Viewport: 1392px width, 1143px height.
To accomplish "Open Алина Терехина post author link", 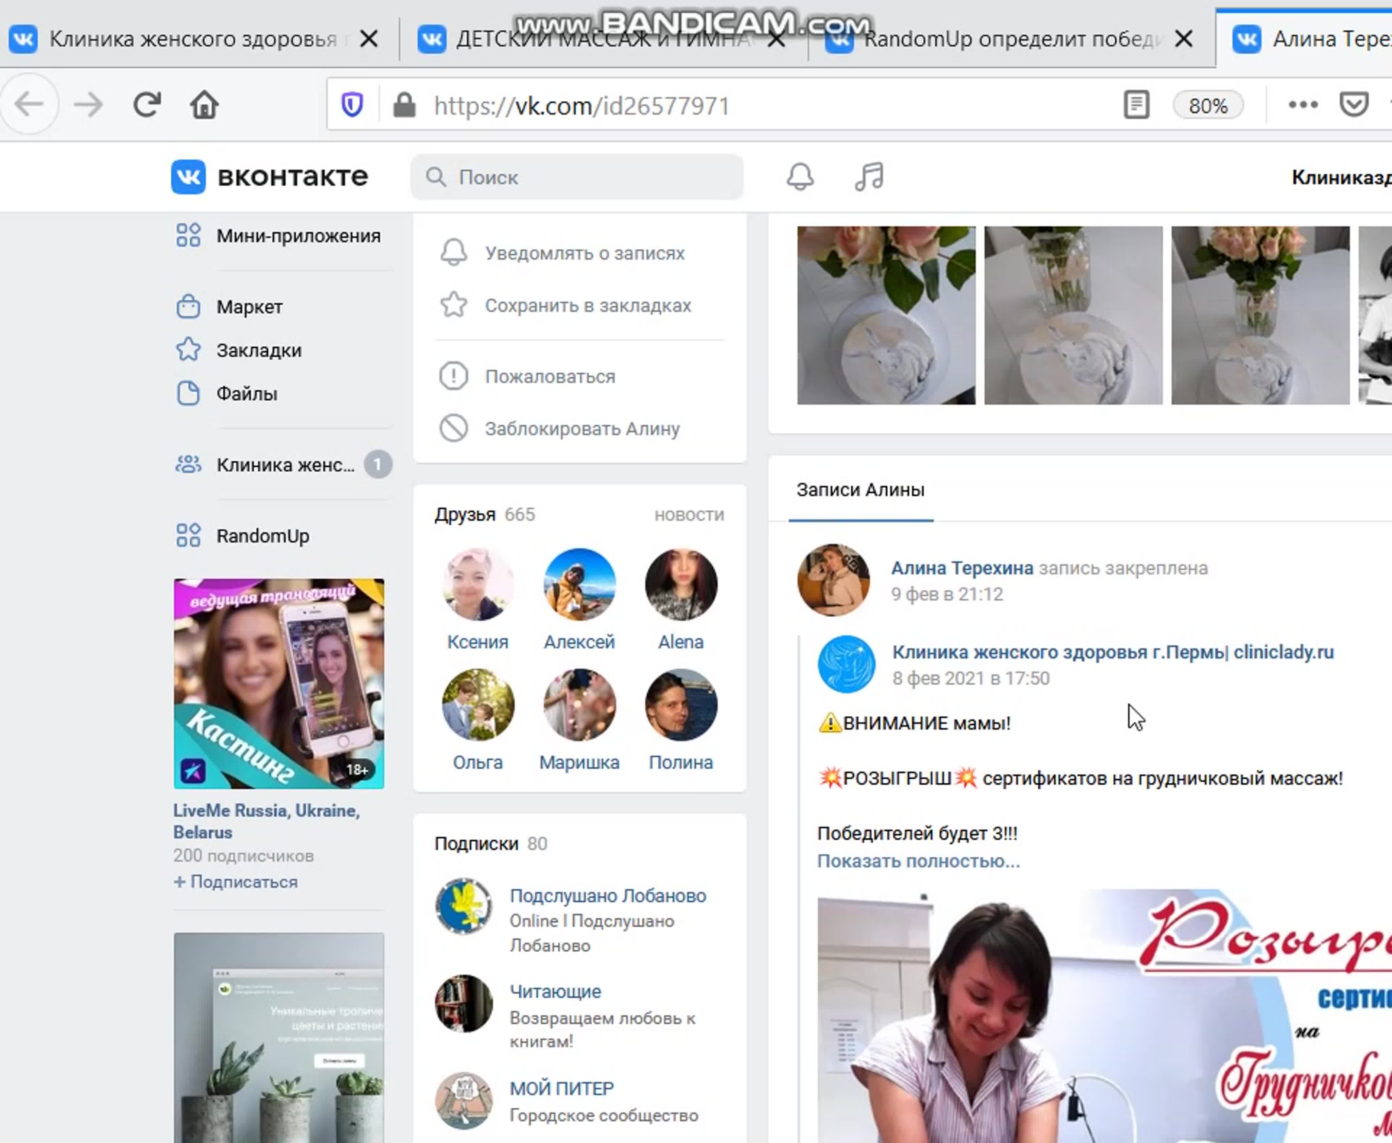I will click(x=962, y=568).
